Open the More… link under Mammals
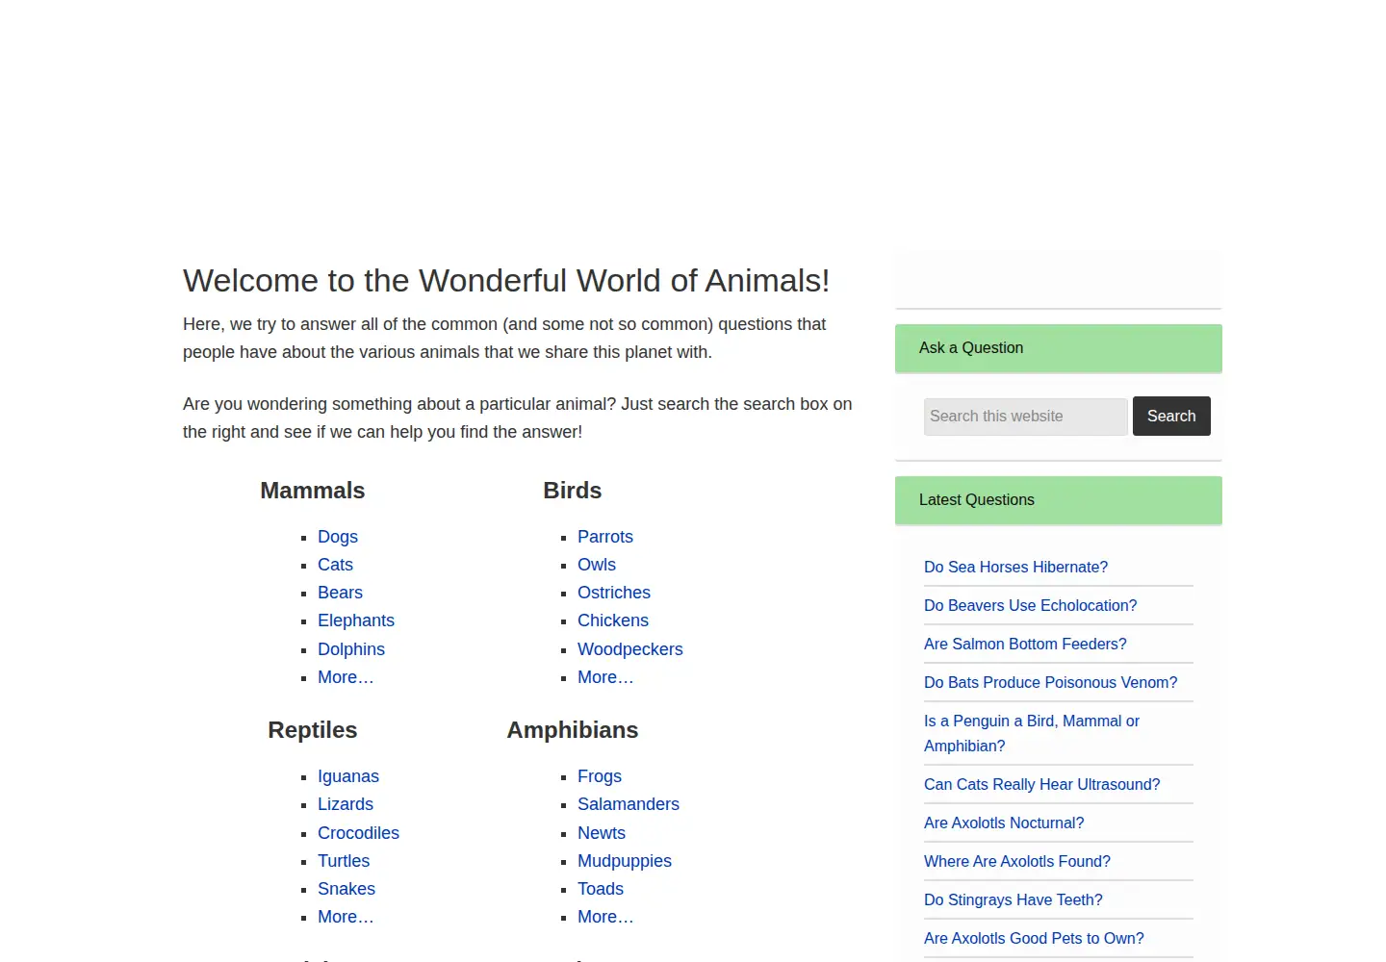Screen dimensions: 1386x962 [346, 677]
